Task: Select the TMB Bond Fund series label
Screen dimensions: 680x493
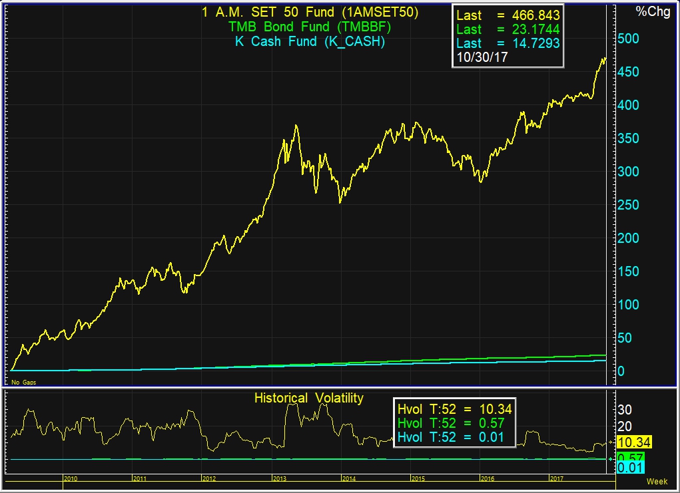Action: click(x=310, y=27)
